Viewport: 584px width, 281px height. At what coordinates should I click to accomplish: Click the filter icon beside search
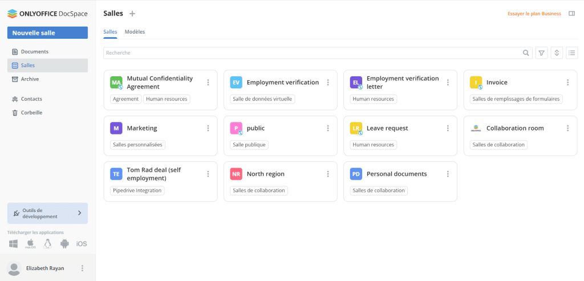point(542,53)
